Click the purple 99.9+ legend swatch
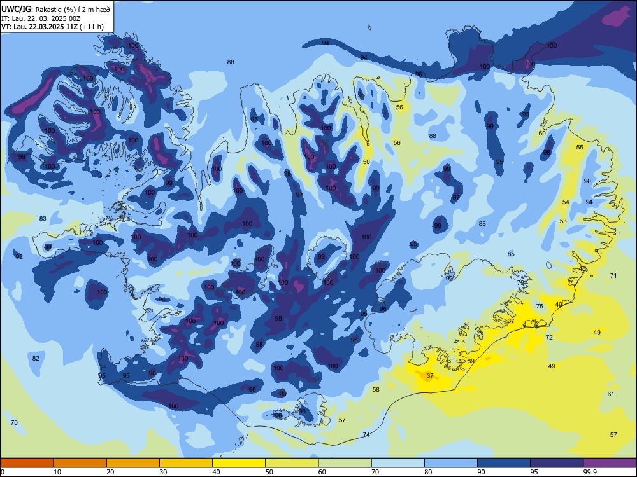637x477 pixels. tap(610, 463)
